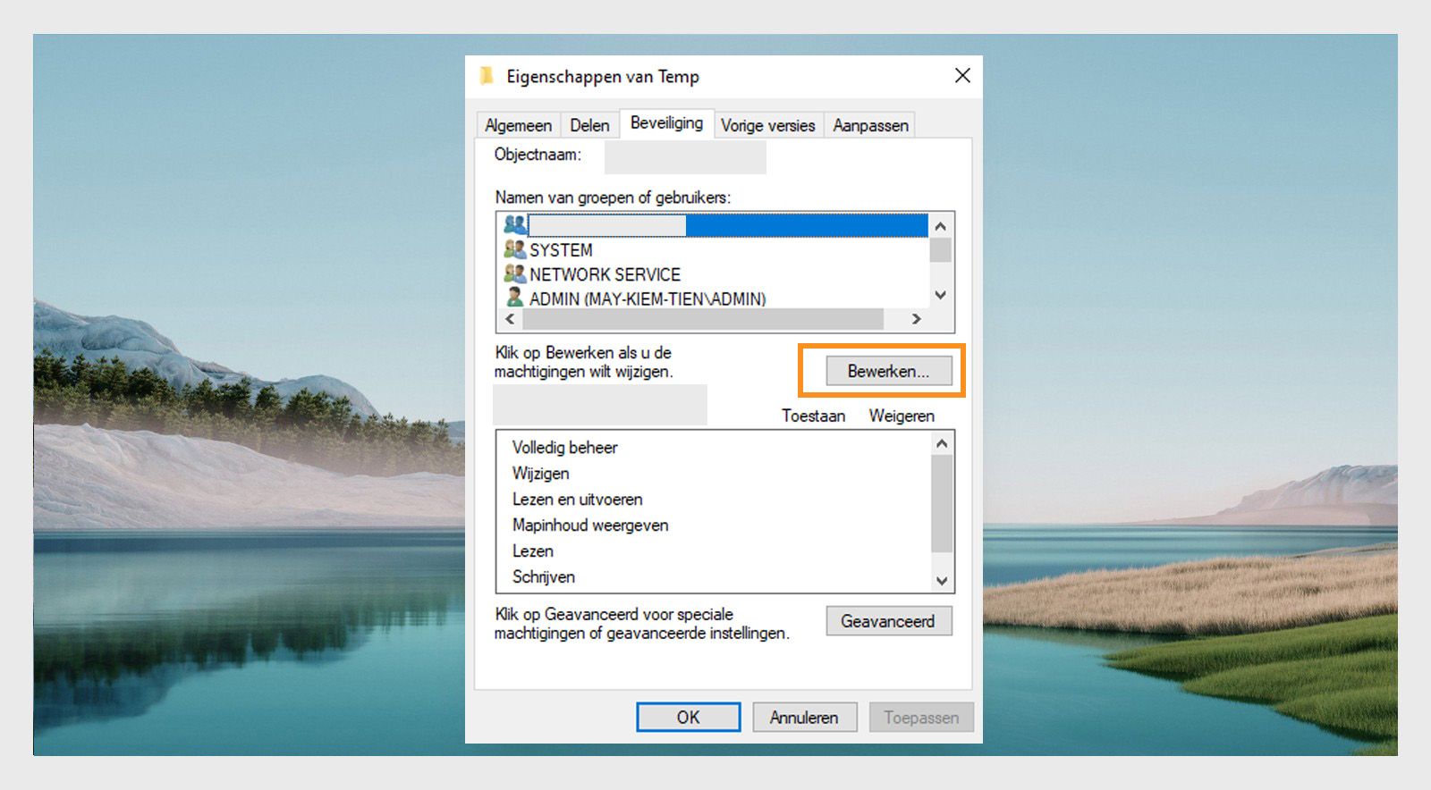Click the Bewerken... button
The width and height of the screenshot is (1431, 790).
(x=888, y=371)
